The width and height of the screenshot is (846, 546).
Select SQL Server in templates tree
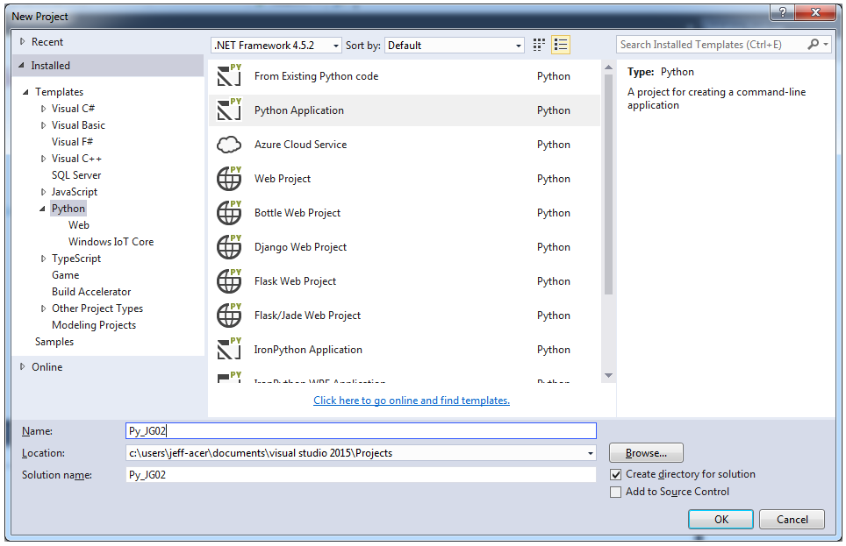click(x=76, y=175)
